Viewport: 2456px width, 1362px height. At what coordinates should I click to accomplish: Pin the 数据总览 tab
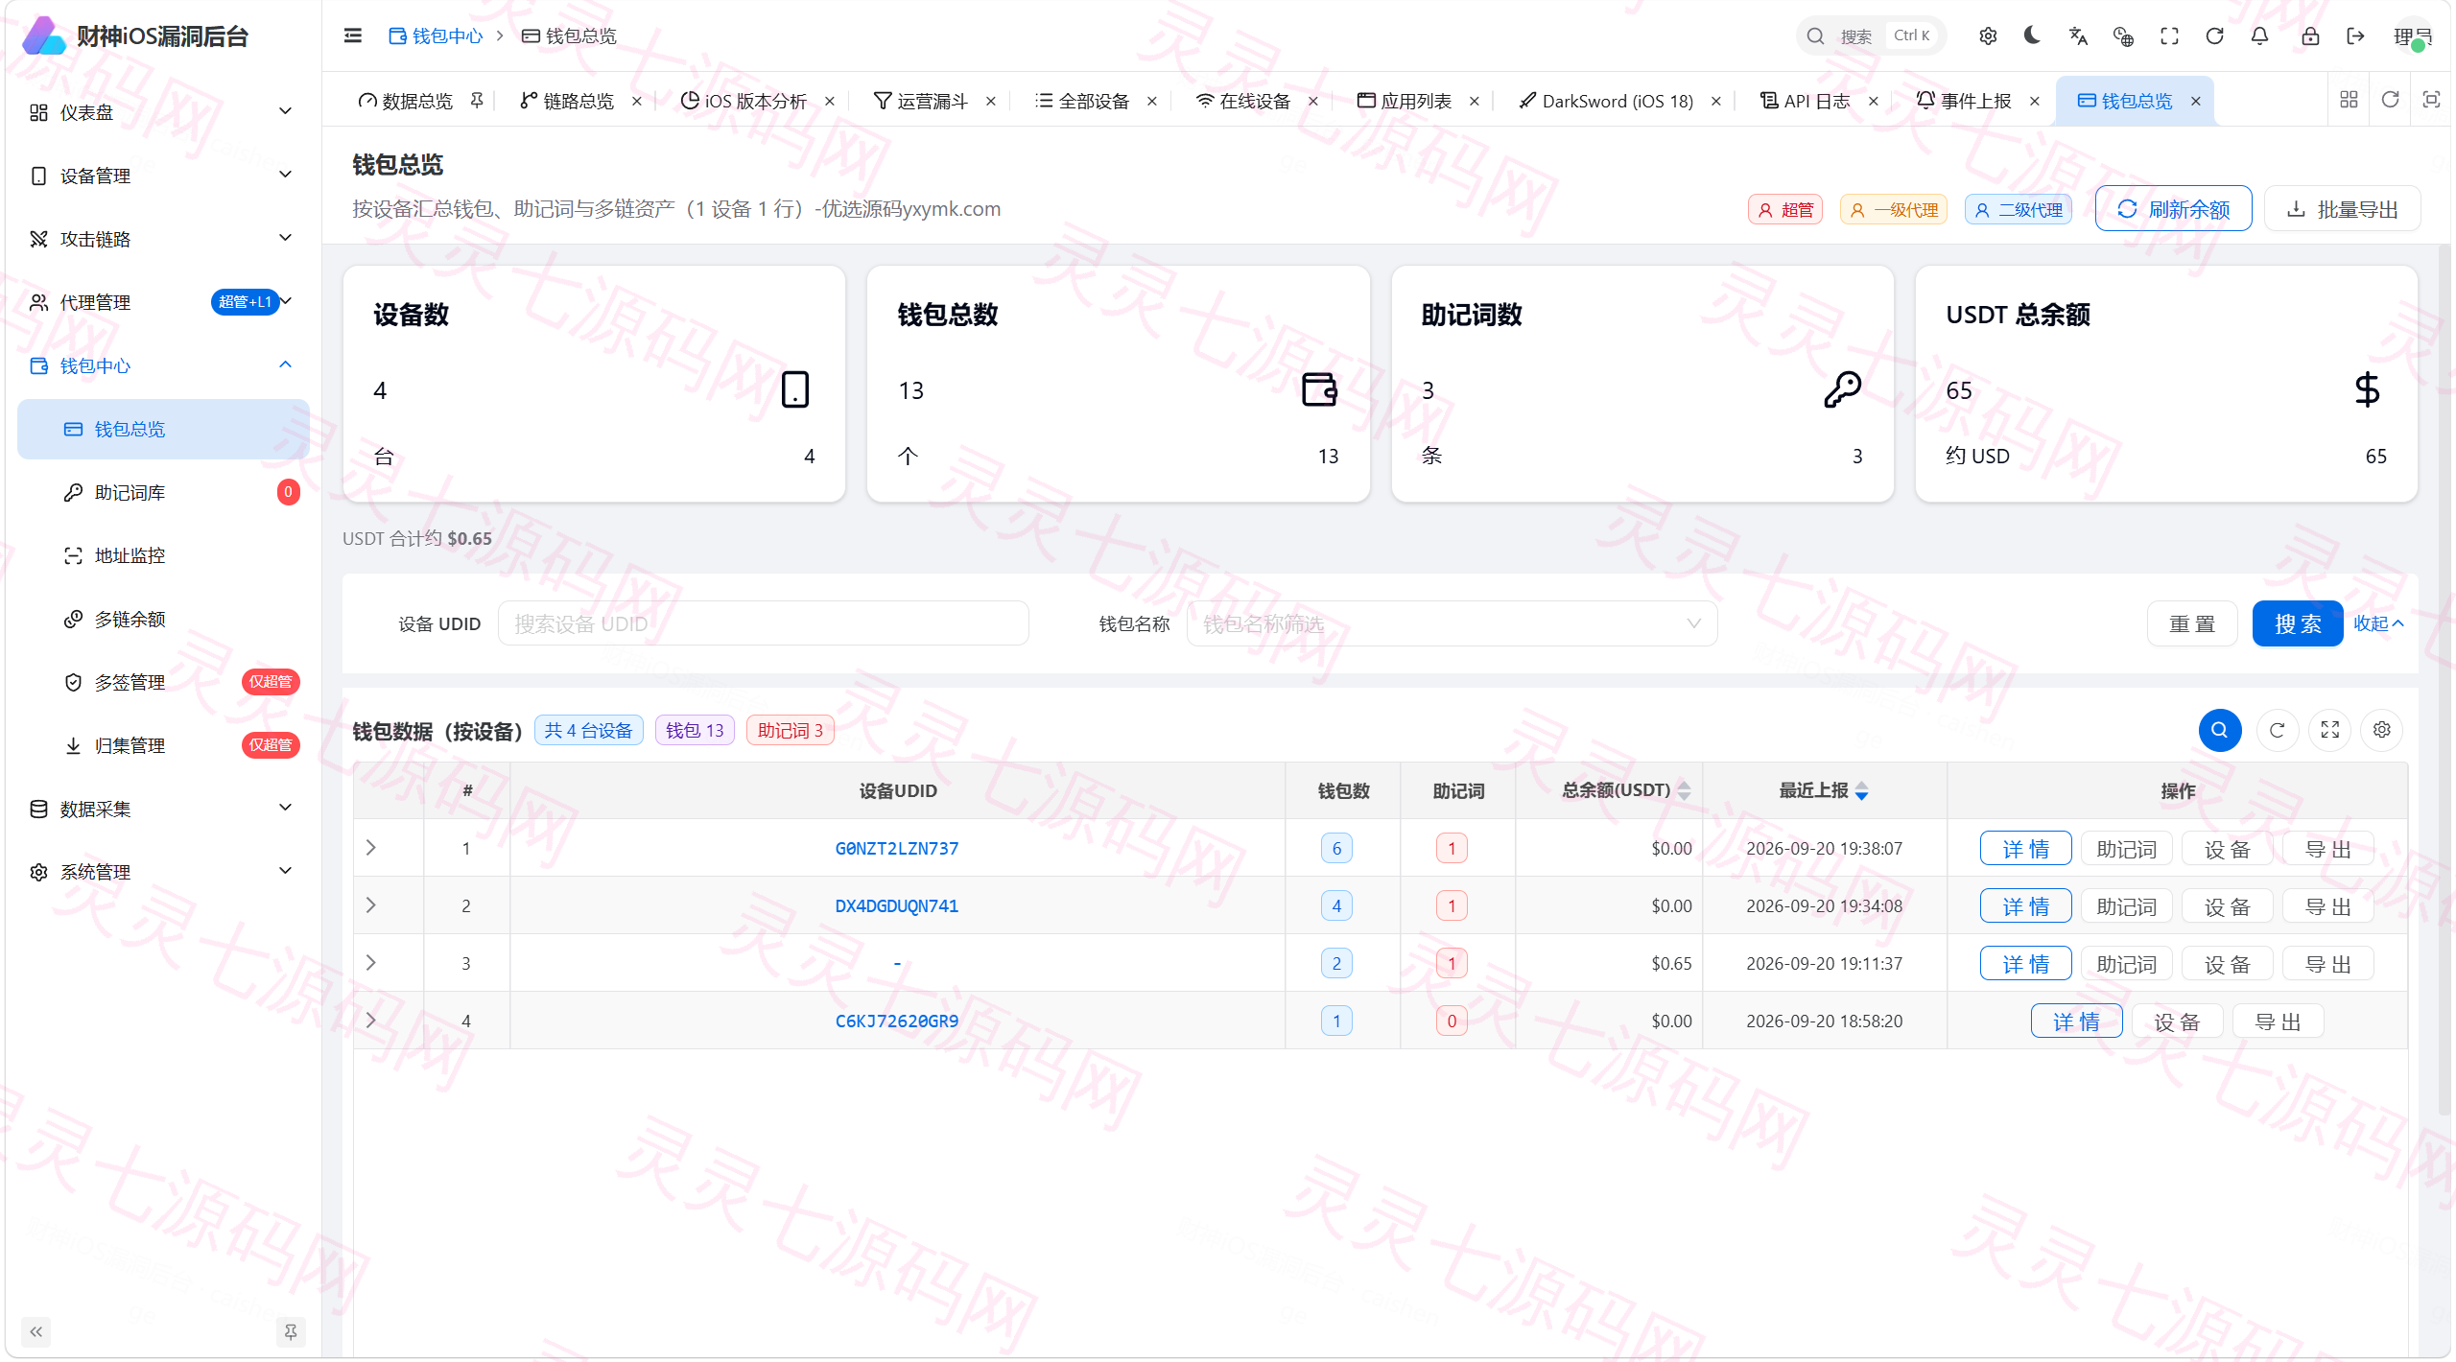[477, 101]
